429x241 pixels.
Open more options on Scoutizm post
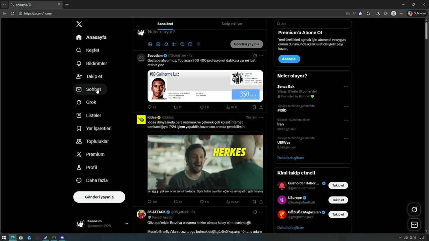tap(261, 56)
